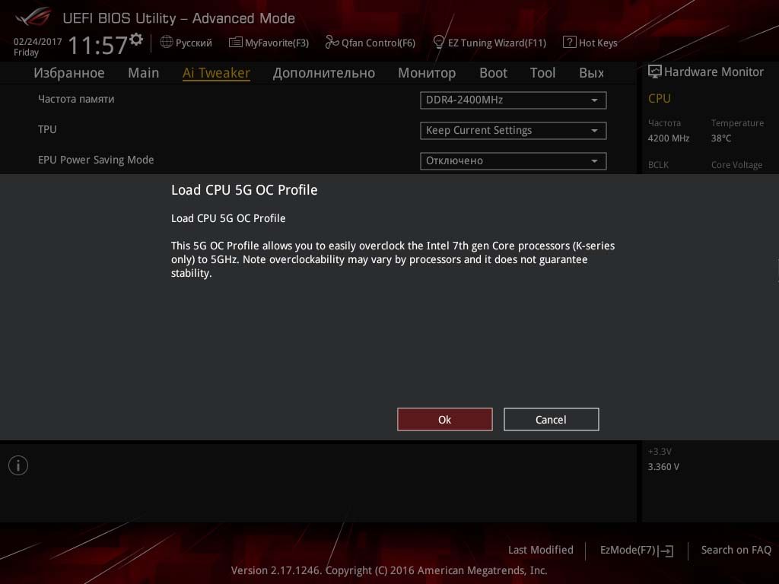
Task: Click the Temperature label in Hardware Monitor
Action: click(737, 122)
